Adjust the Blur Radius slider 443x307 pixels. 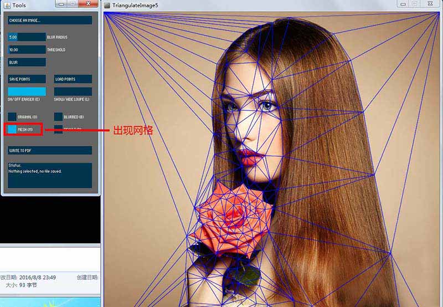[27, 37]
